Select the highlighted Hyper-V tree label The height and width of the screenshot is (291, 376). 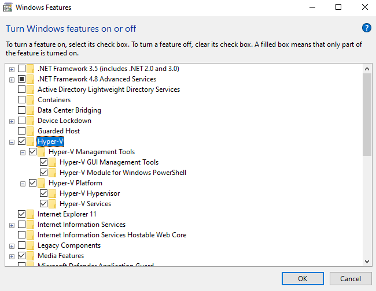(x=50, y=141)
